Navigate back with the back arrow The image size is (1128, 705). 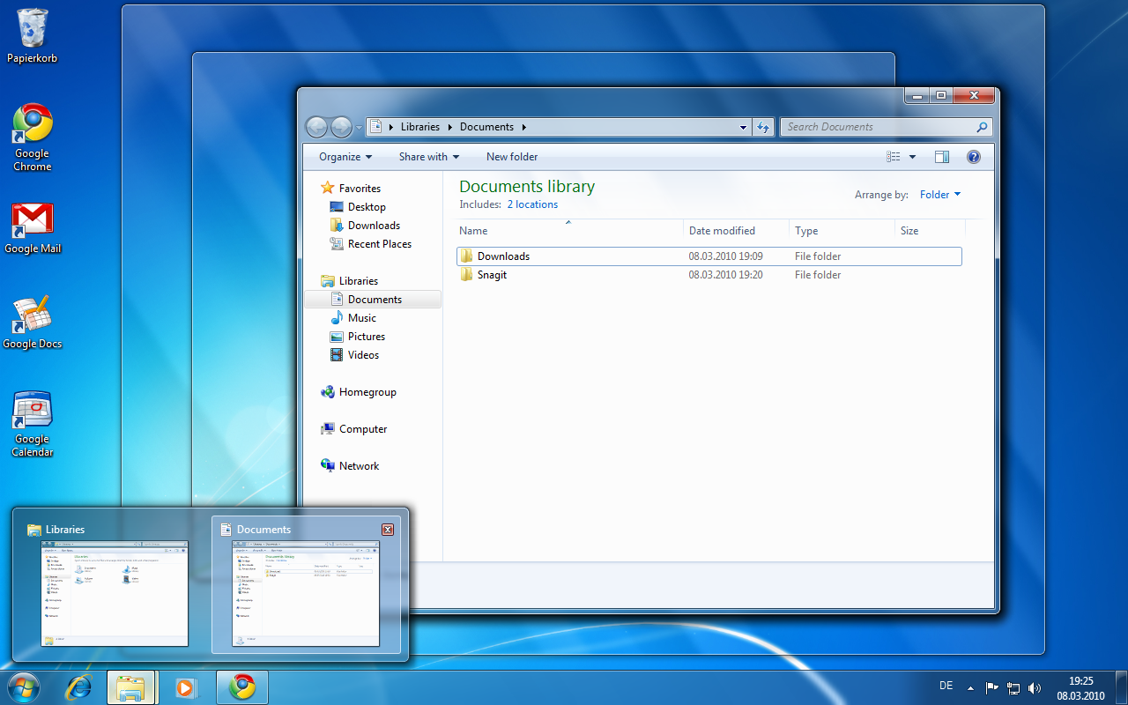pos(316,127)
